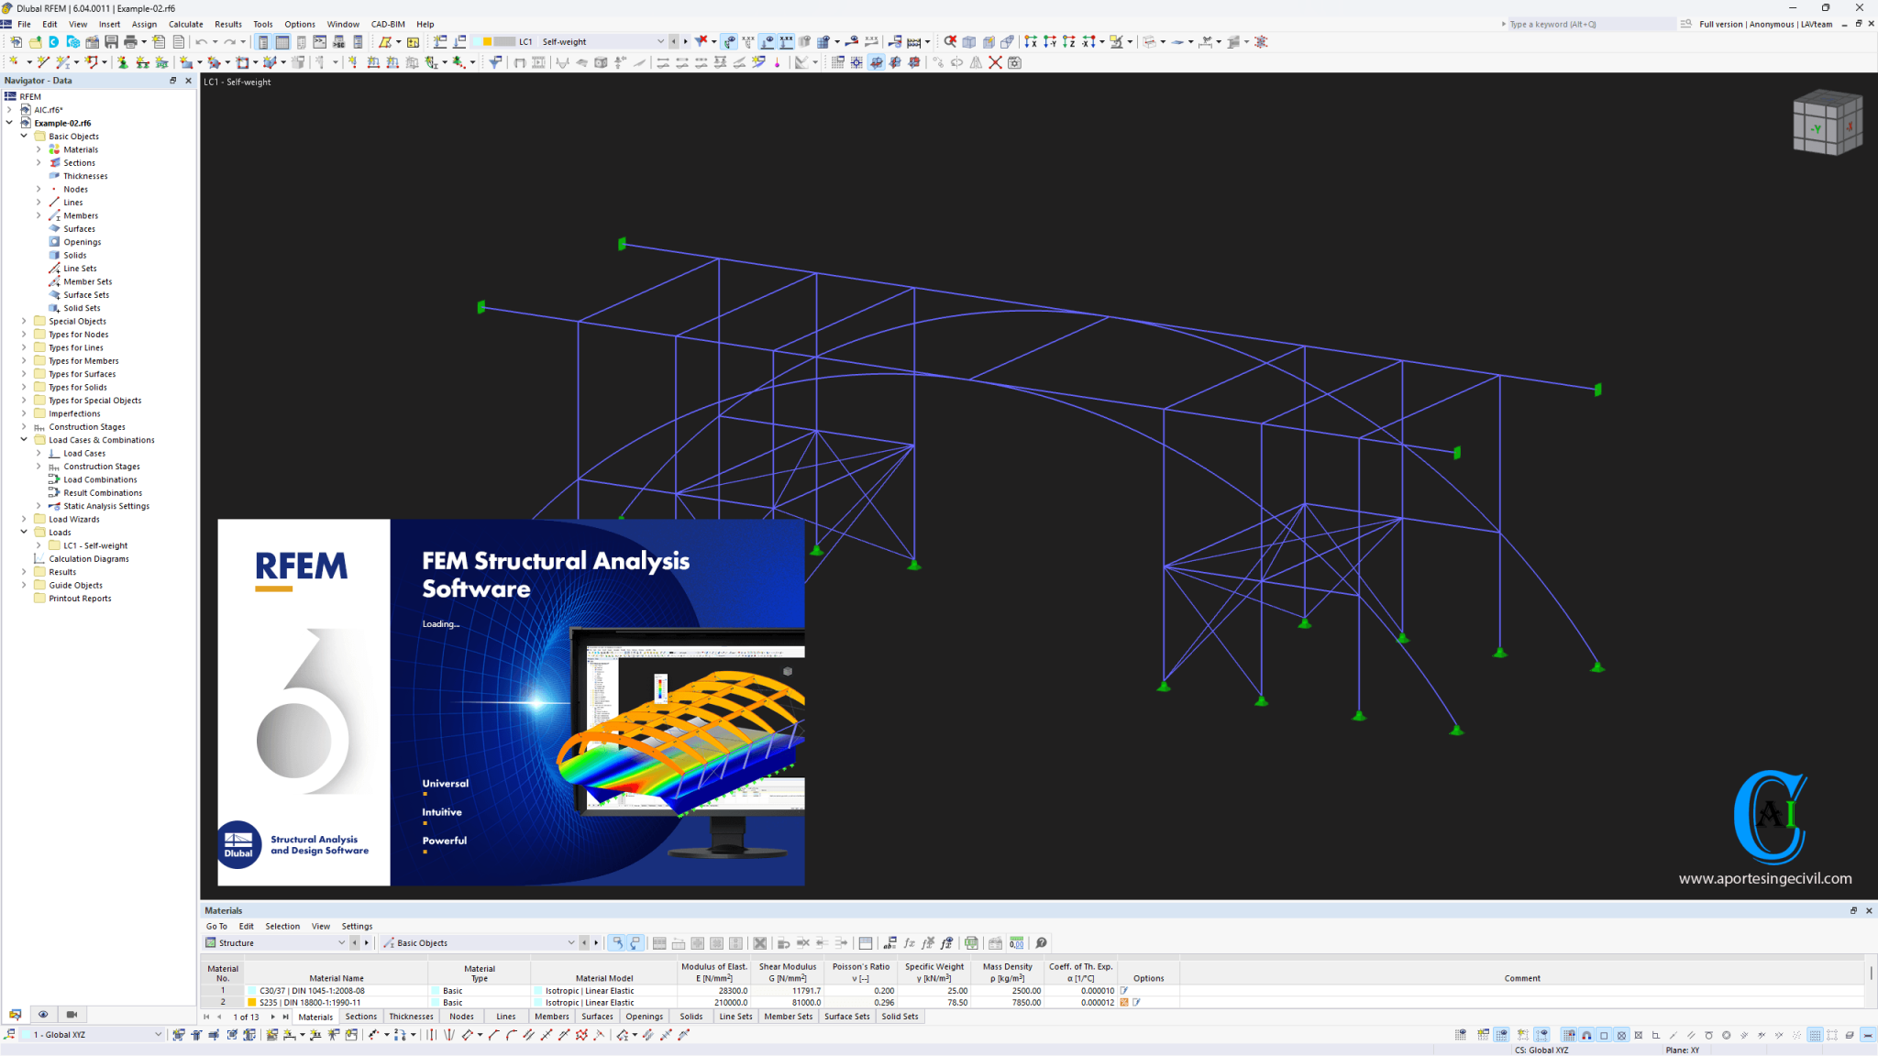
Task: Open the Print icon
Action: [128, 41]
